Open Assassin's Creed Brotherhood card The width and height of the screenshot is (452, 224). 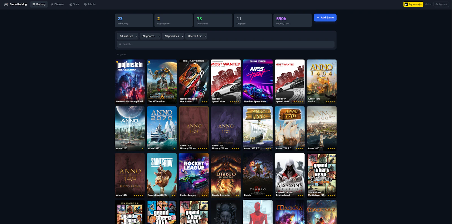[x=290, y=175]
